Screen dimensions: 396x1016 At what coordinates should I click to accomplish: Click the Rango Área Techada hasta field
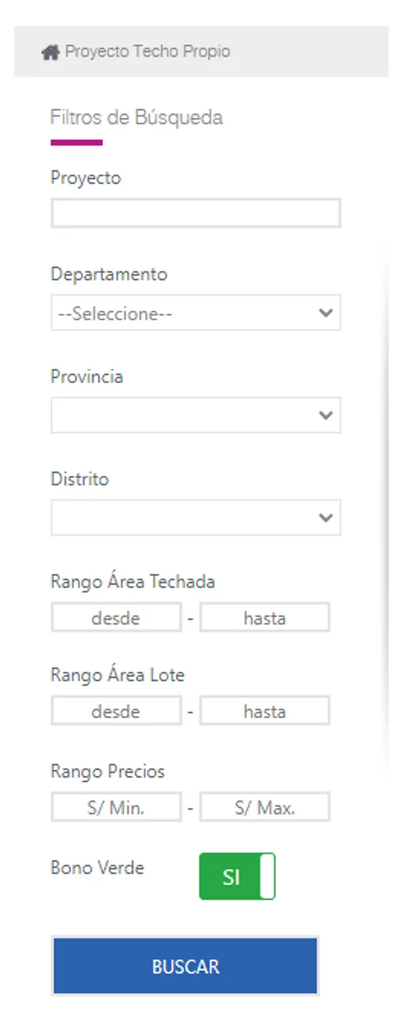tap(264, 618)
